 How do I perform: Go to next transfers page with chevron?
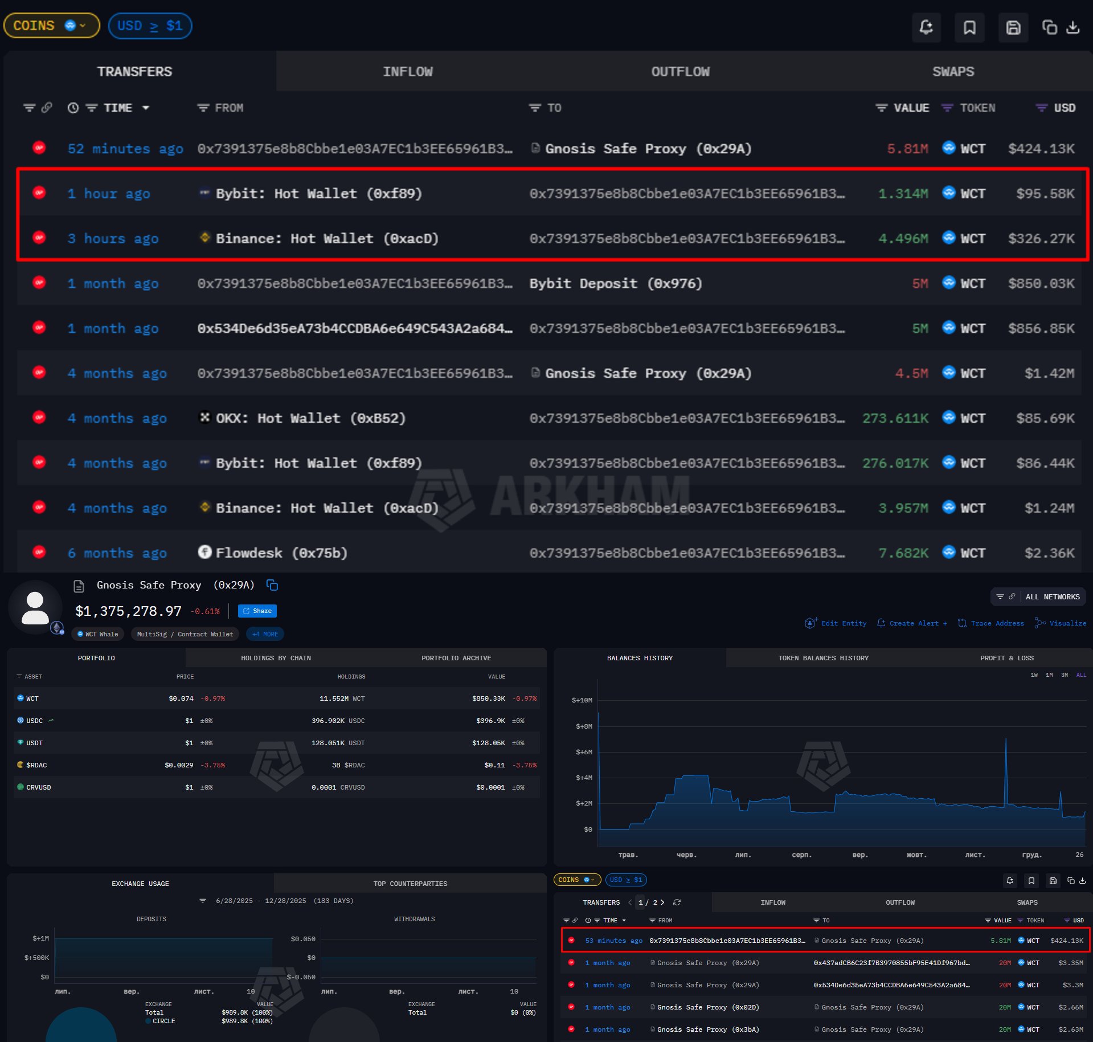click(662, 902)
